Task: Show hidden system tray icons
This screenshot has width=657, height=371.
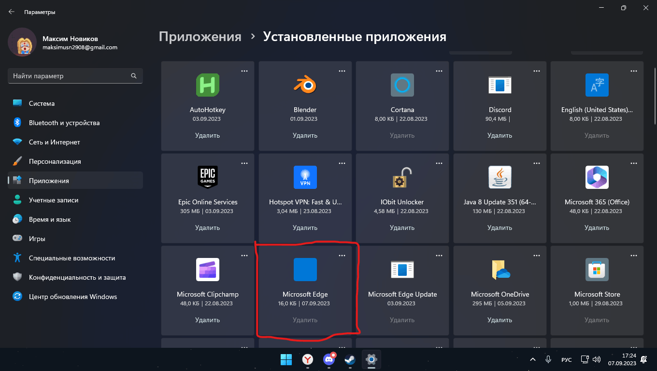Action: 532,359
